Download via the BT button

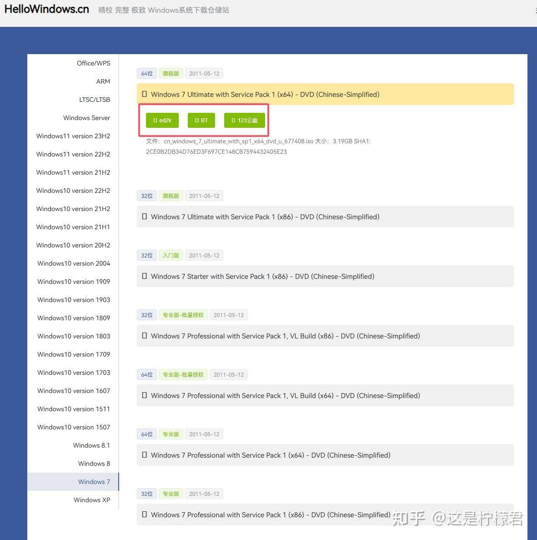pos(201,121)
